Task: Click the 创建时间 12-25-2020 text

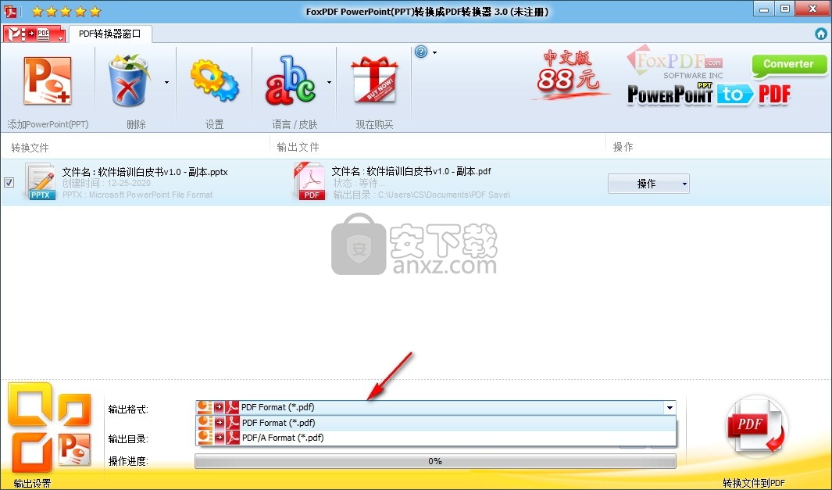Action: (106, 183)
